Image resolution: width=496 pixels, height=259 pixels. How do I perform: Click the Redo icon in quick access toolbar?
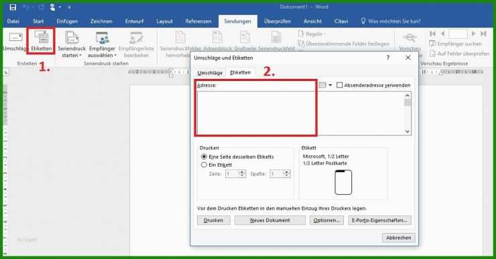[41, 7]
